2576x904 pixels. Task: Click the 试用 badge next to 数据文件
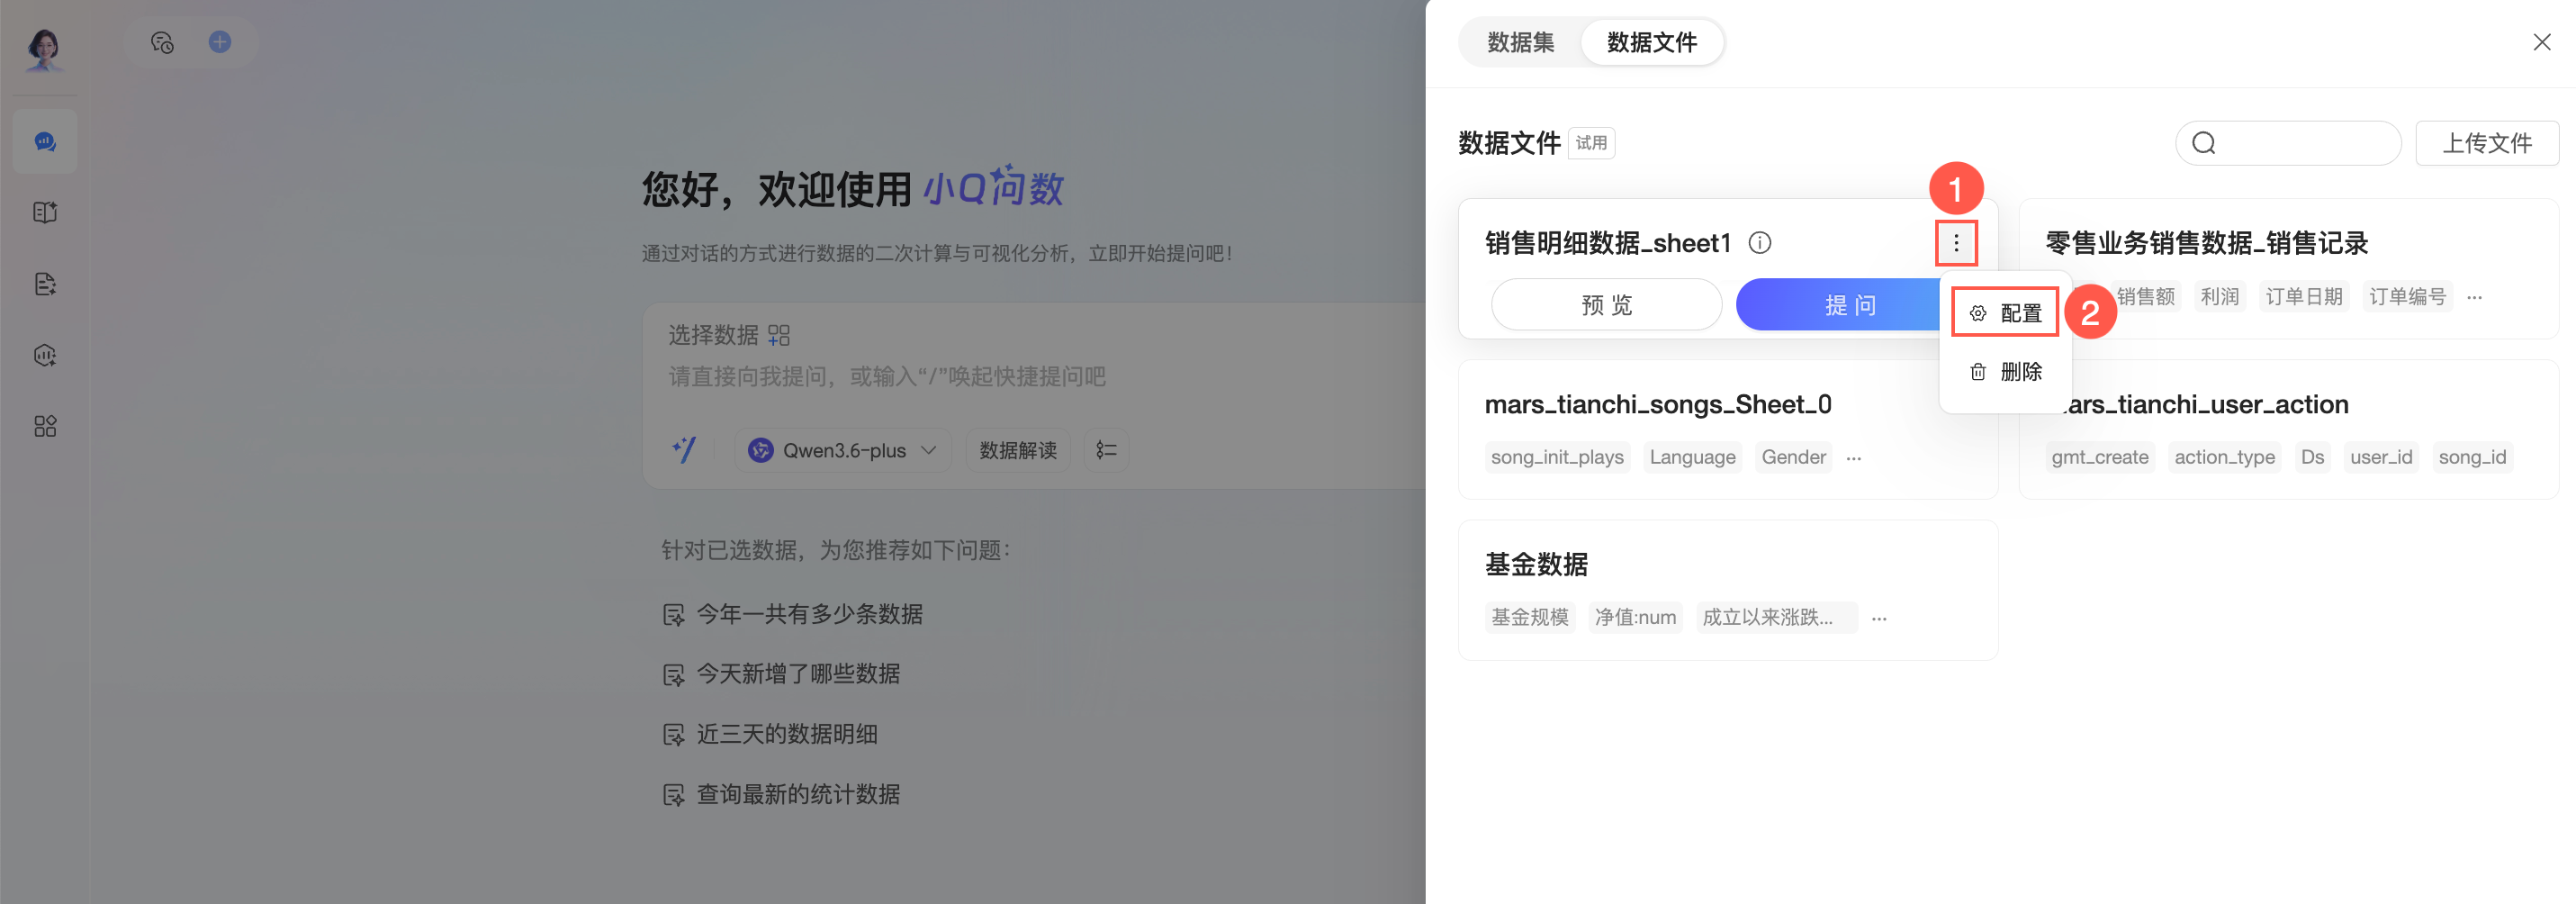click(x=1591, y=143)
